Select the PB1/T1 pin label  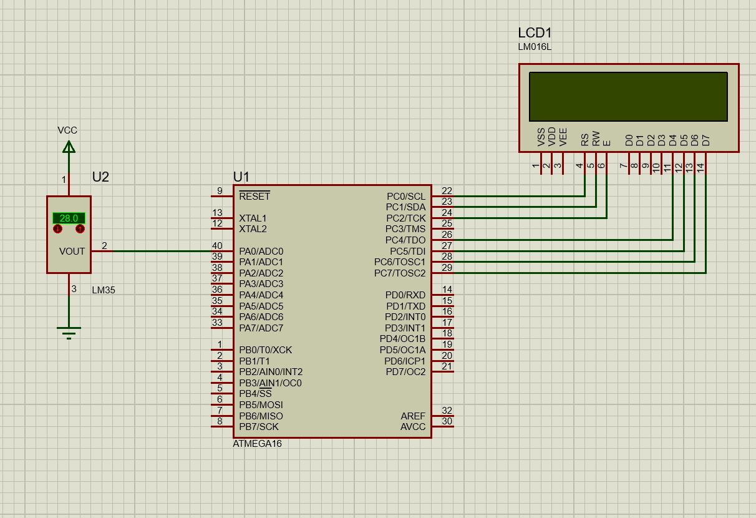(254, 361)
